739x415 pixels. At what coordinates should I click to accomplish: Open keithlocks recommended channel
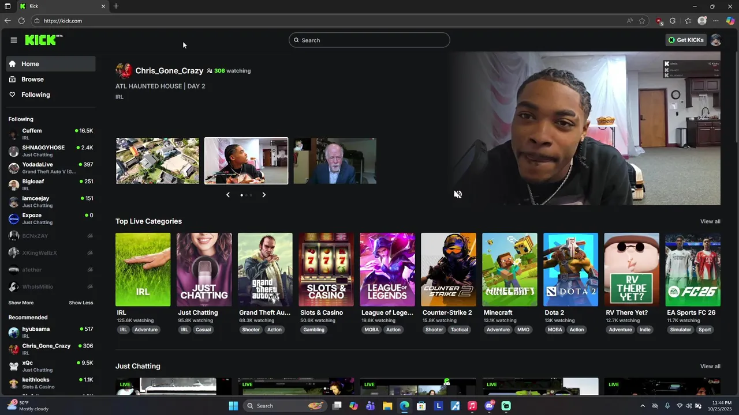pyautogui.click(x=51, y=383)
